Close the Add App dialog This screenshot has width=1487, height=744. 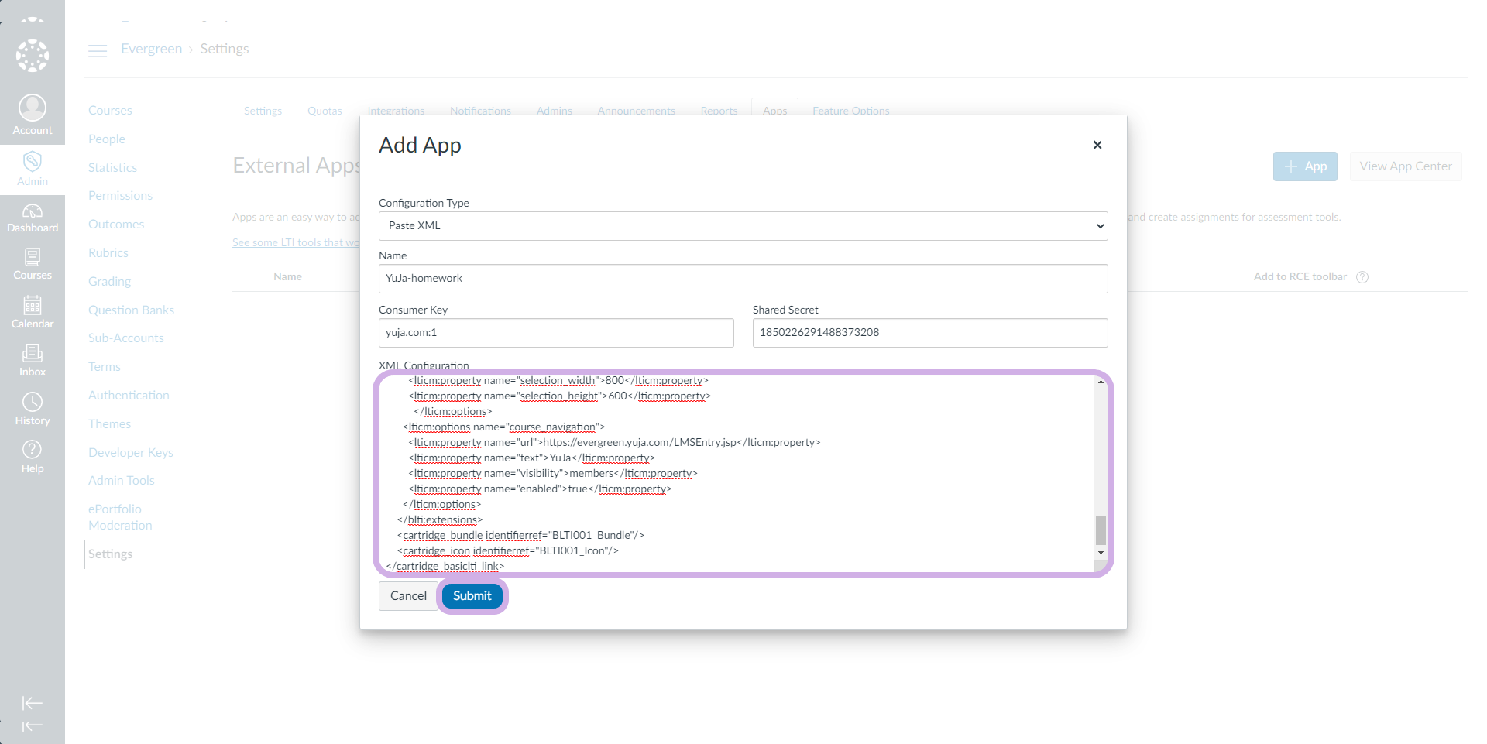point(1097,145)
